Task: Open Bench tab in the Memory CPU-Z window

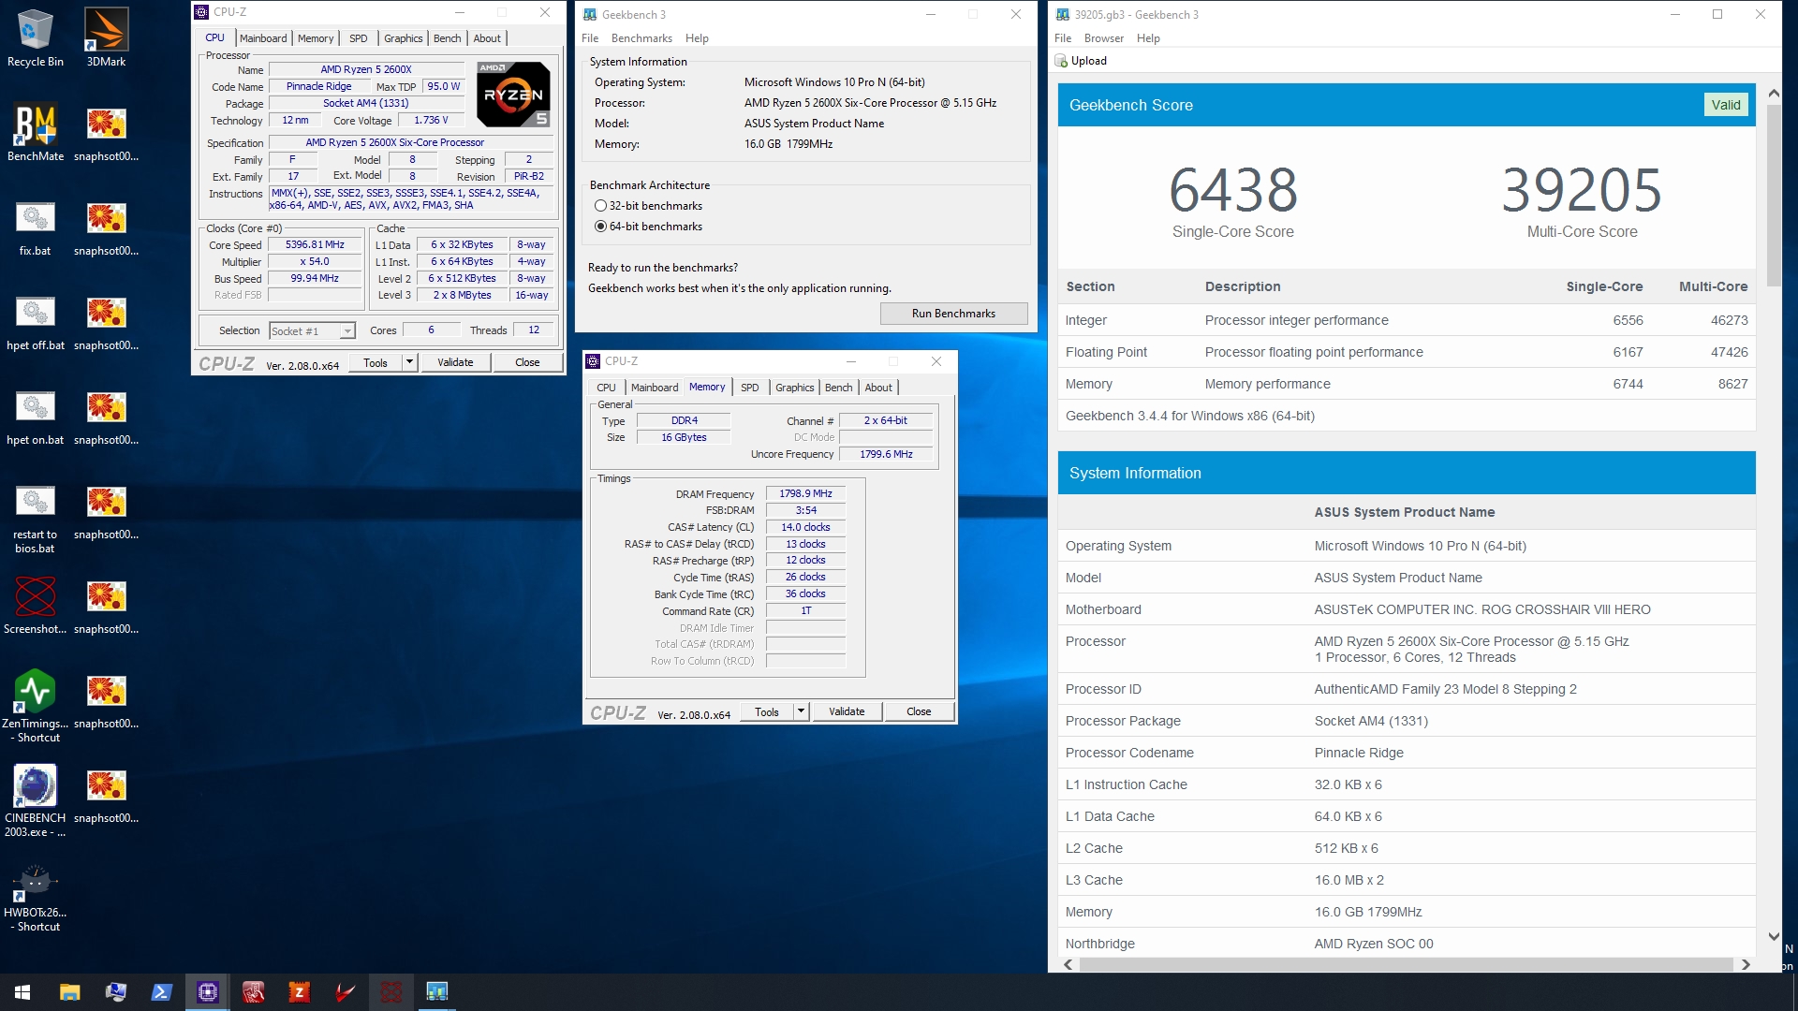Action: click(x=839, y=388)
